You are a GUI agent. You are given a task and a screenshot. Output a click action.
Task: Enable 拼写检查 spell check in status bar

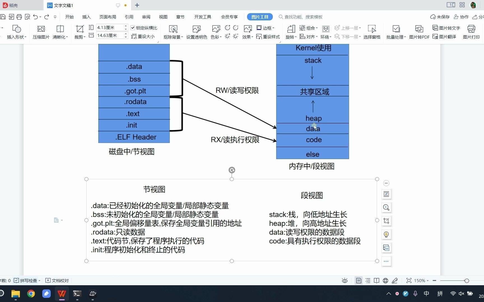coord(26,280)
